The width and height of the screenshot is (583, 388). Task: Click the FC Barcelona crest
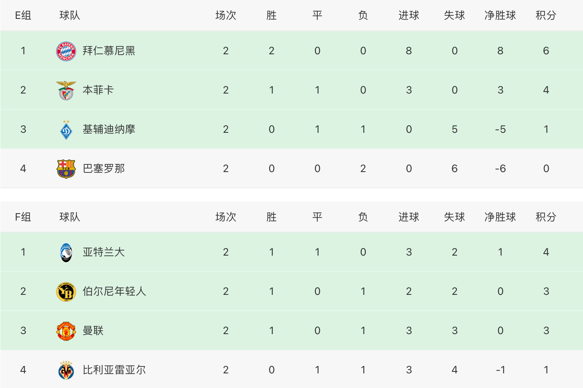66,169
